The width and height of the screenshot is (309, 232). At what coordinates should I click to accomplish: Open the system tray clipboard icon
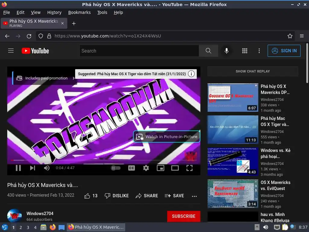pos(285,227)
